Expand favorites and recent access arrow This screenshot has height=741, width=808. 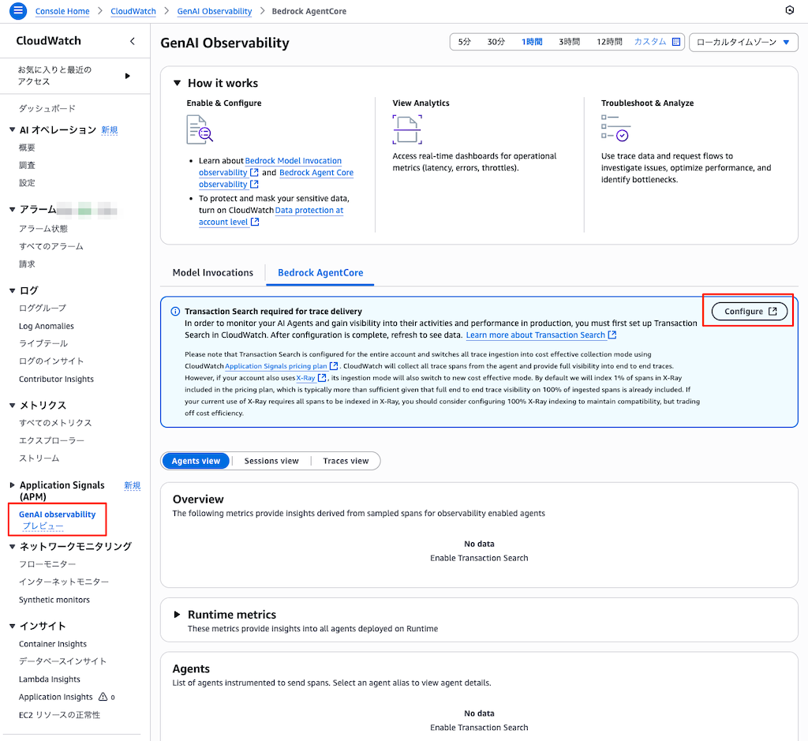tap(128, 76)
